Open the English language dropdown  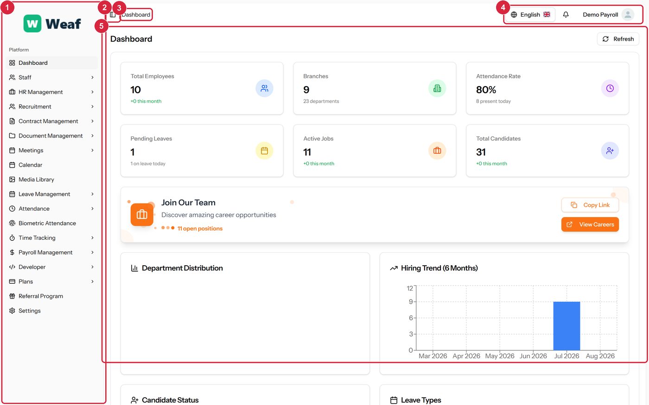point(530,15)
